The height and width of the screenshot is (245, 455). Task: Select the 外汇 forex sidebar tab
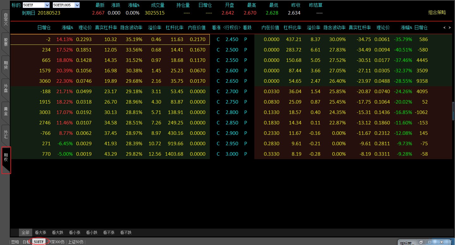(x=6, y=134)
